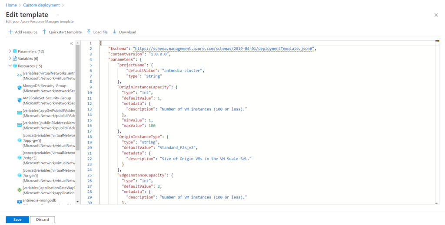Screen dimensions: 445x225
Task: Click the tree panel scrollbar down arrow
Action: [x=78, y=202]
